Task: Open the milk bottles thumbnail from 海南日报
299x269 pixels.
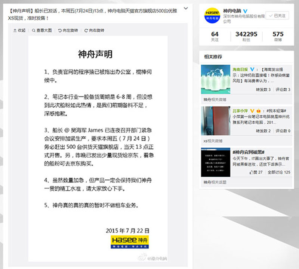Action: 216,79
